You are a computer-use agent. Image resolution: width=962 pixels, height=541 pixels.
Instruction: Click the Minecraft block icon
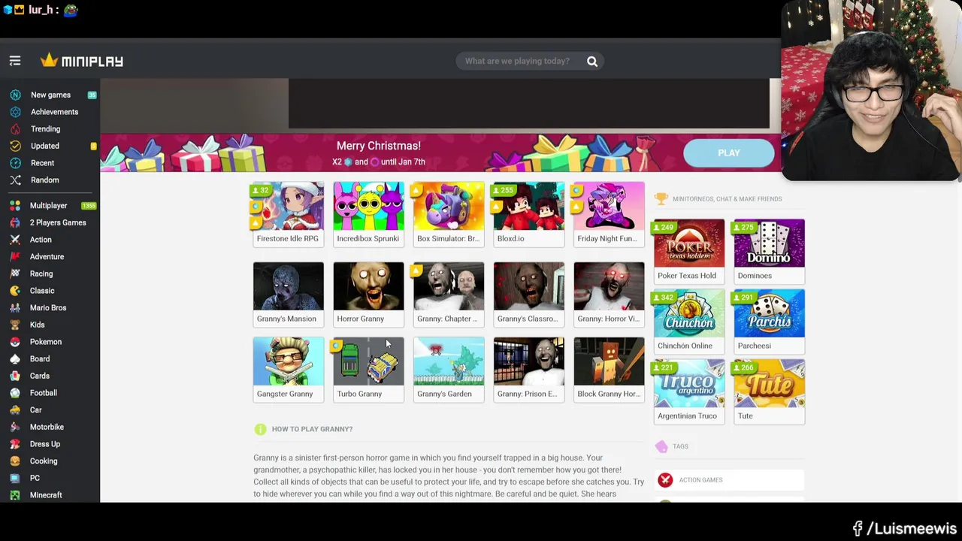(15, 495)
